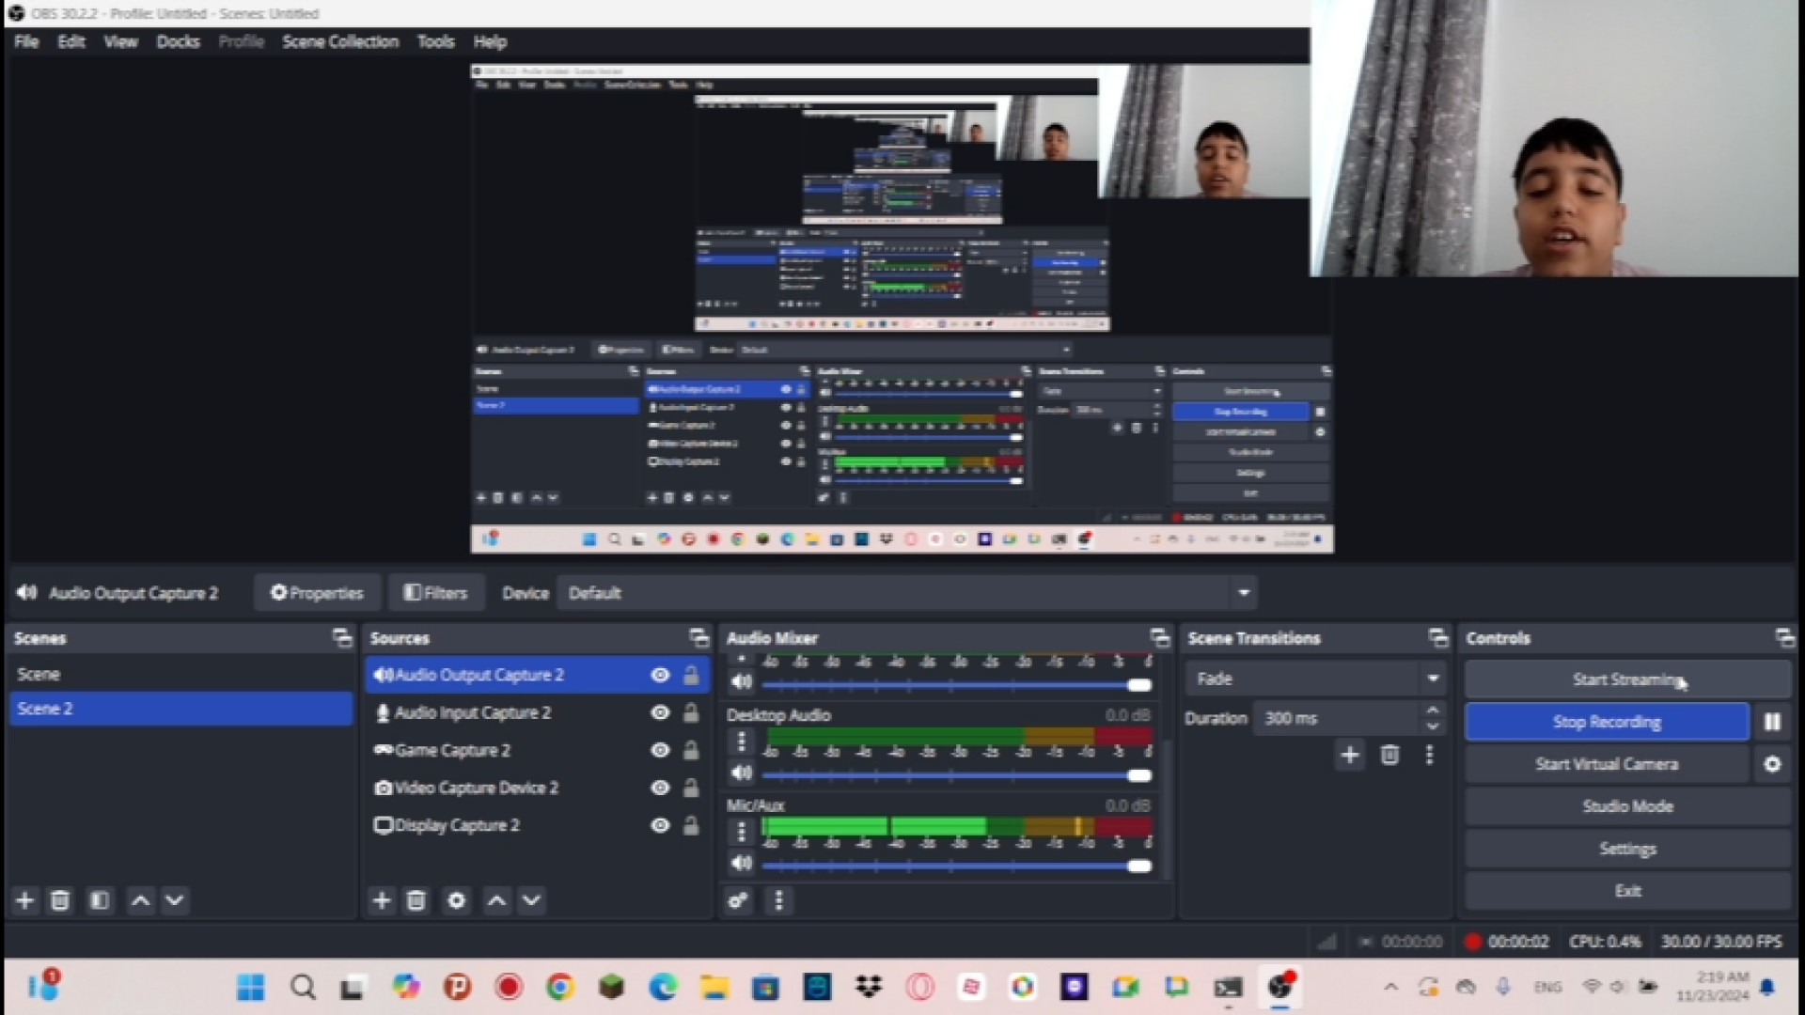Remove selected scene with trash icon
Viewport: 1805px width, 1015px height.
tap(60, 900)
